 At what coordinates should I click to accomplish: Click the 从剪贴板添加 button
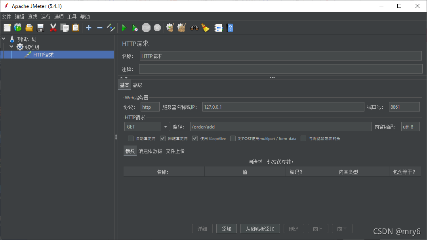260,229
